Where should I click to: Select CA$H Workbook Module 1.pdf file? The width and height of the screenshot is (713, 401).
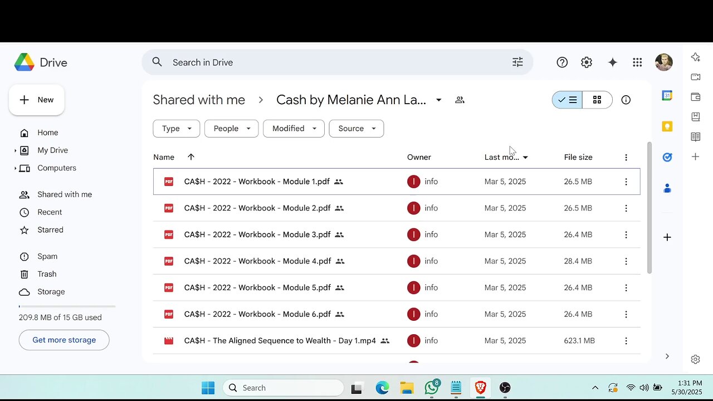pos(397,182)
